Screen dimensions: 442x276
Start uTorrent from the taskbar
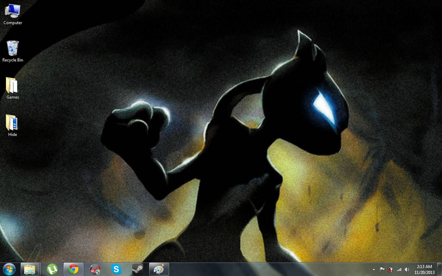coord(52,269)
